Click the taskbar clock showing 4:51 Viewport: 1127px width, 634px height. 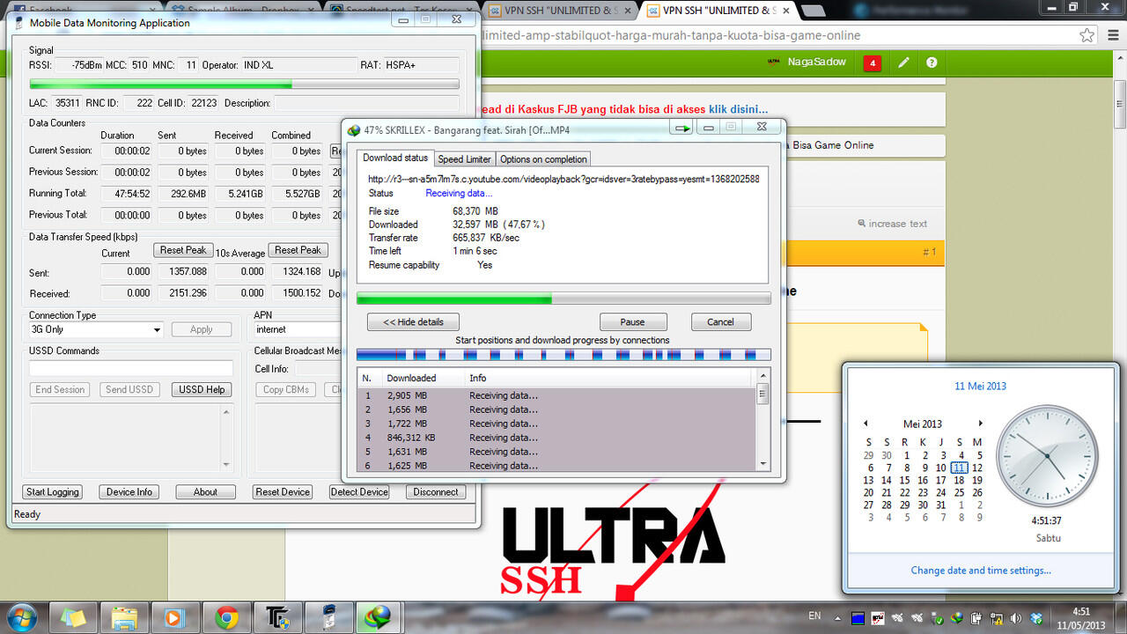pos(1081,617)
